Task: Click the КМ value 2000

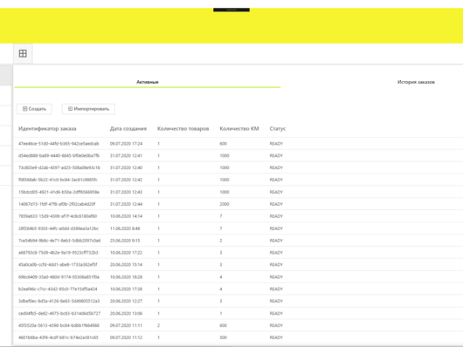Action: point(225,204)
